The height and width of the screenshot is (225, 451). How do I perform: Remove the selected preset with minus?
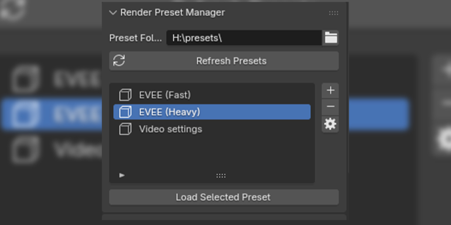click(x=330, y=107)
